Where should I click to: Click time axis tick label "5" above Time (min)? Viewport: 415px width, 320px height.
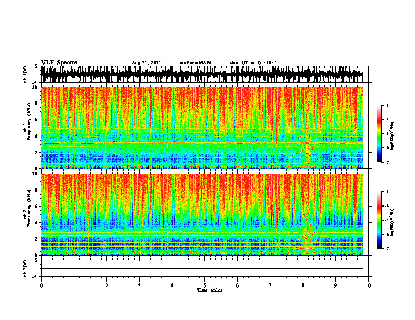pyautogui.click(x=205, y=285)
